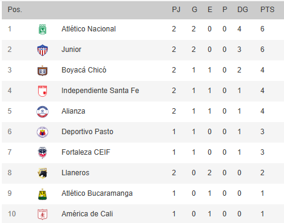Image resolution: width=284 pixels, height=223 pixels.
Task: Click the Deportivo Pasto crest
Action: coord(42,132)
